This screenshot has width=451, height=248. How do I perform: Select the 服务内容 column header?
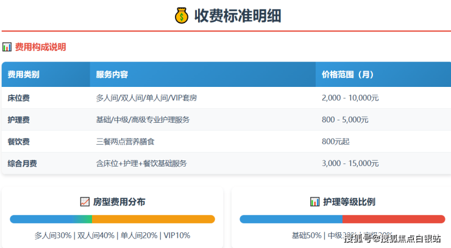(112, 75)
